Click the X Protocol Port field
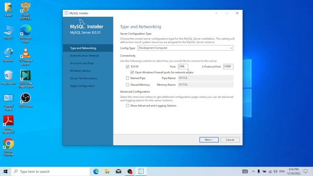Viewport: 313px width, 176px height. (228, 66)
